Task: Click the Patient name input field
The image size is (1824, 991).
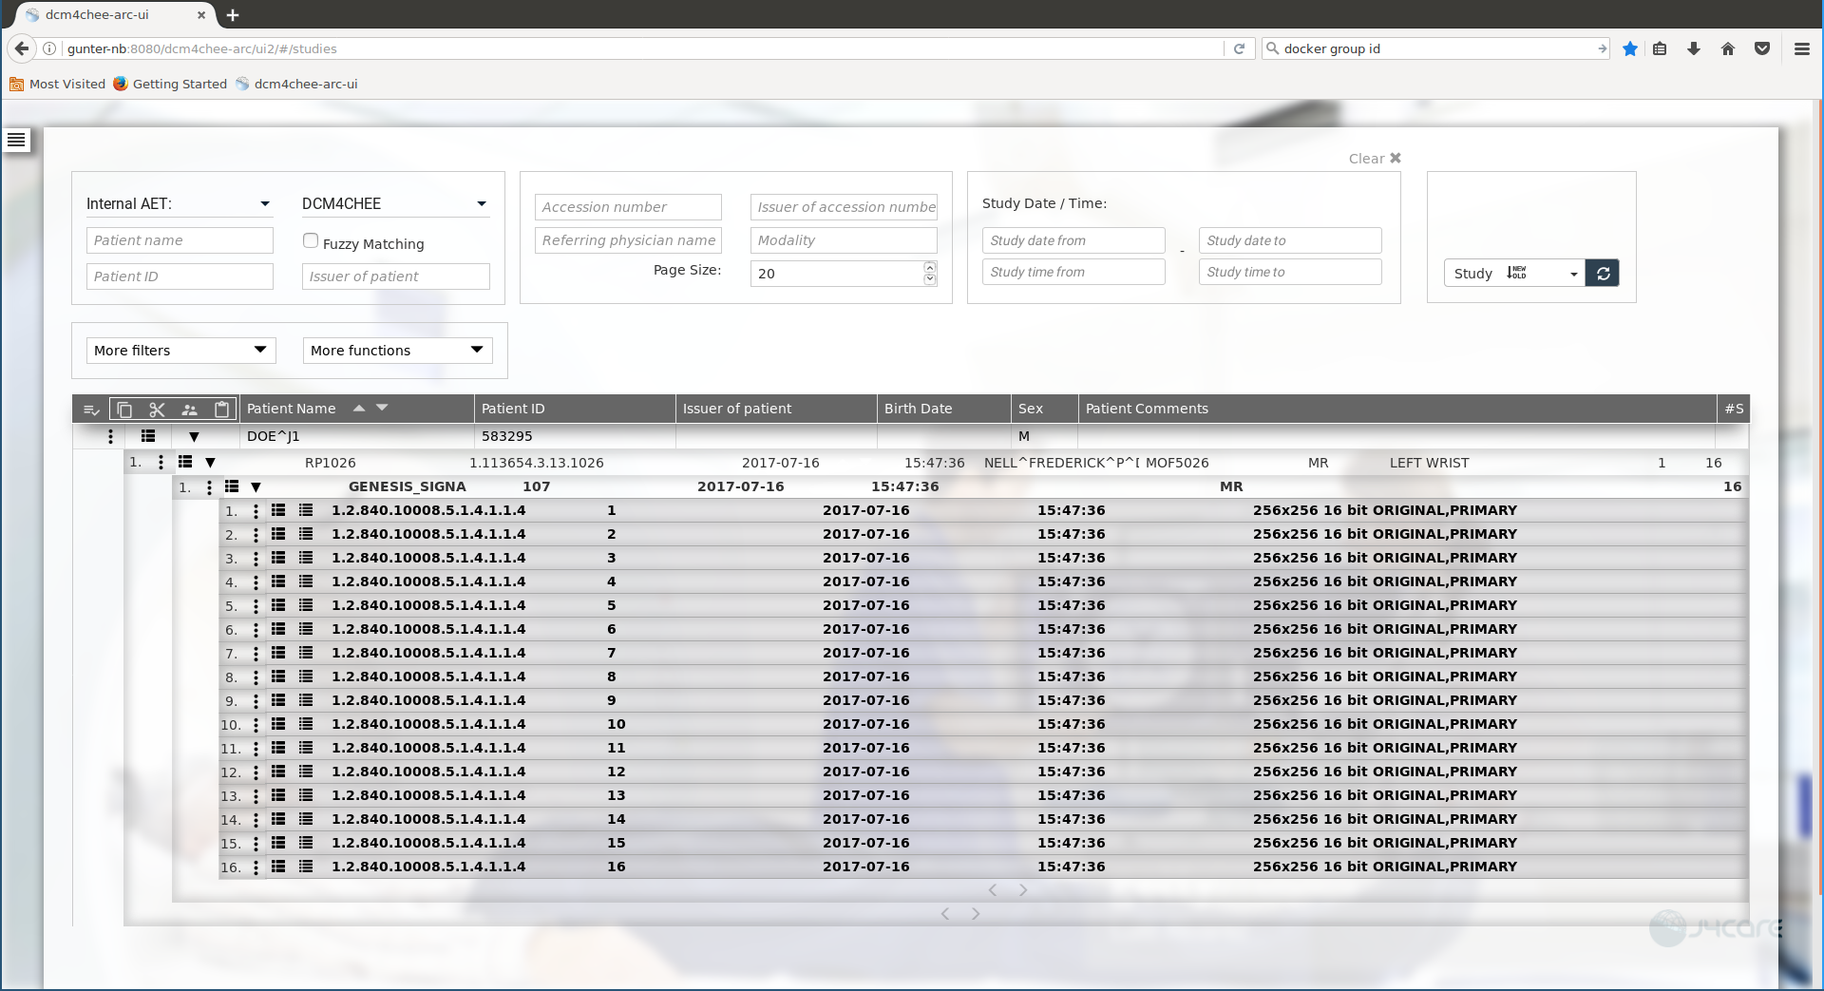Action: point(180,240)
